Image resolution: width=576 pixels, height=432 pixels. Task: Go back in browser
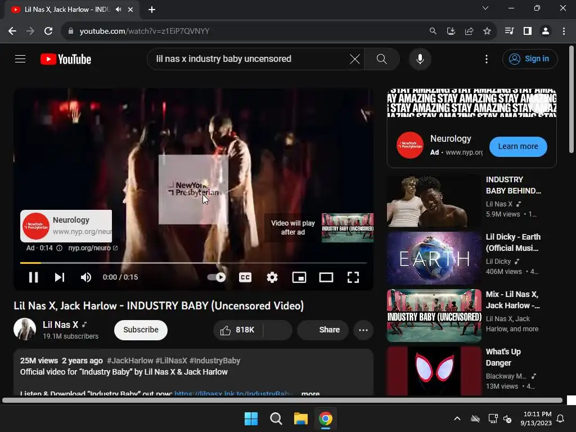(x=12, y=31)
